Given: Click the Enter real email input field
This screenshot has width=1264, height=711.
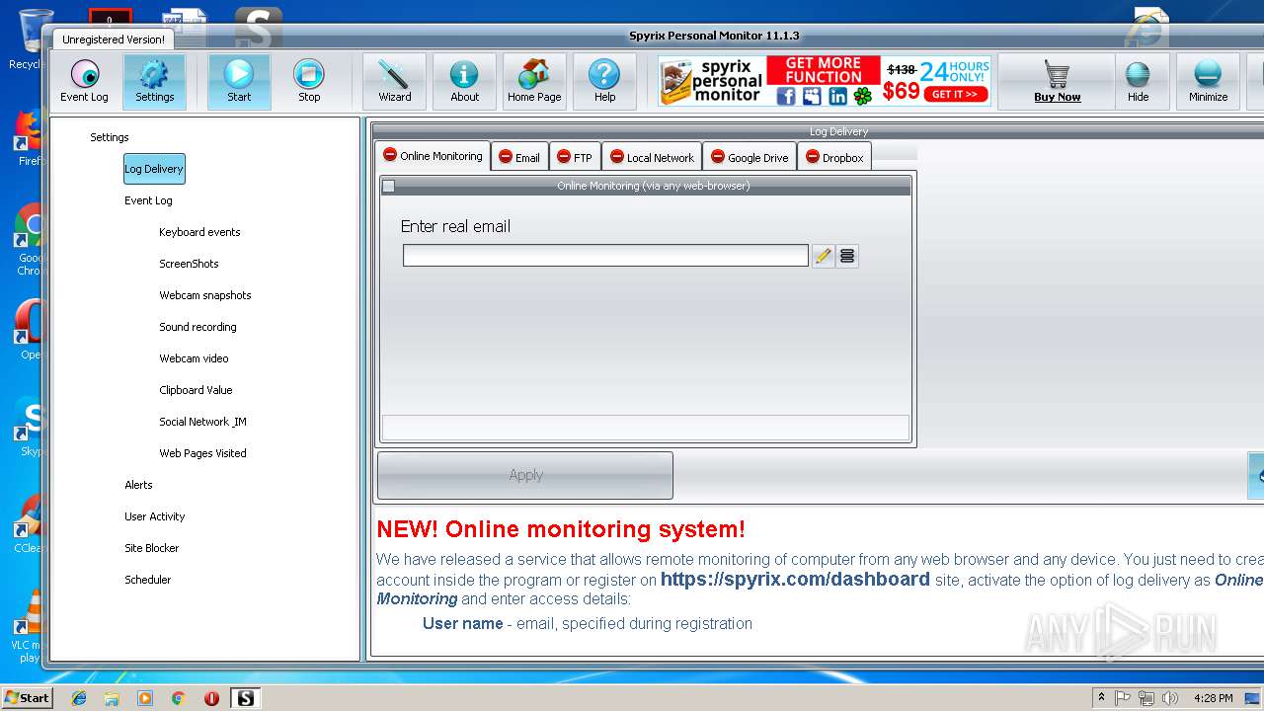Looking at the screenshot, I should point(605,256).
